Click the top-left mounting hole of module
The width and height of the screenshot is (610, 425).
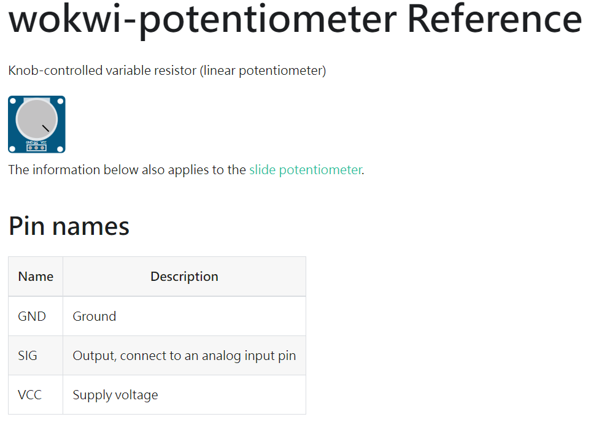coord(13,101)
